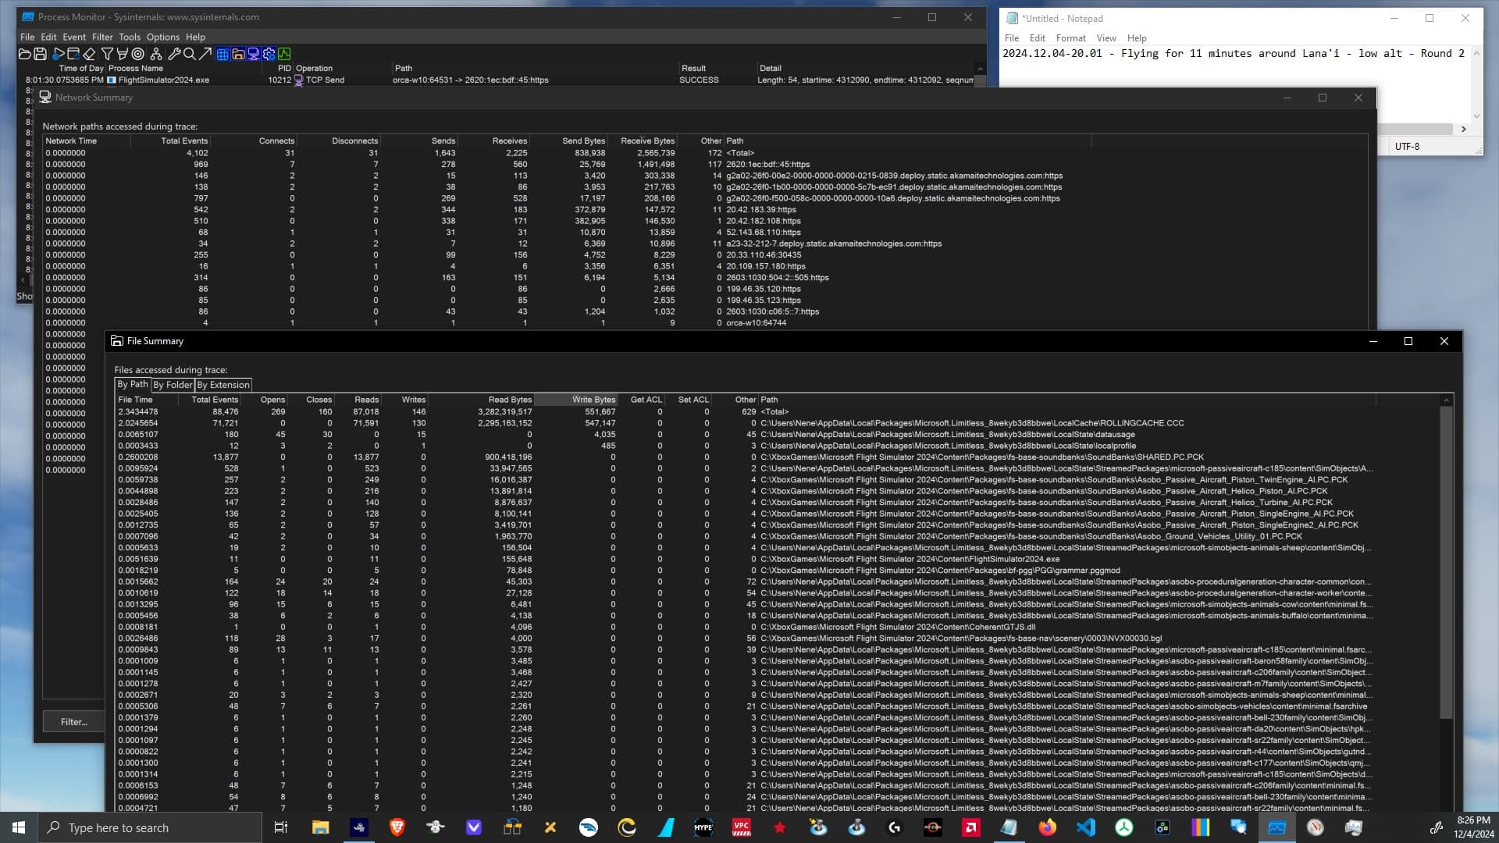Toggle Show File System Activity button
This screenshot has width=1499, height=843.
[x=238, y=54]
